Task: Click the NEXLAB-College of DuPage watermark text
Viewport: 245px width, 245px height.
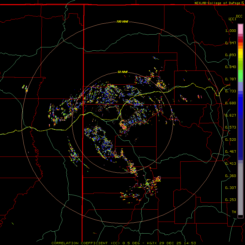Action: click(x=217, y=3)
